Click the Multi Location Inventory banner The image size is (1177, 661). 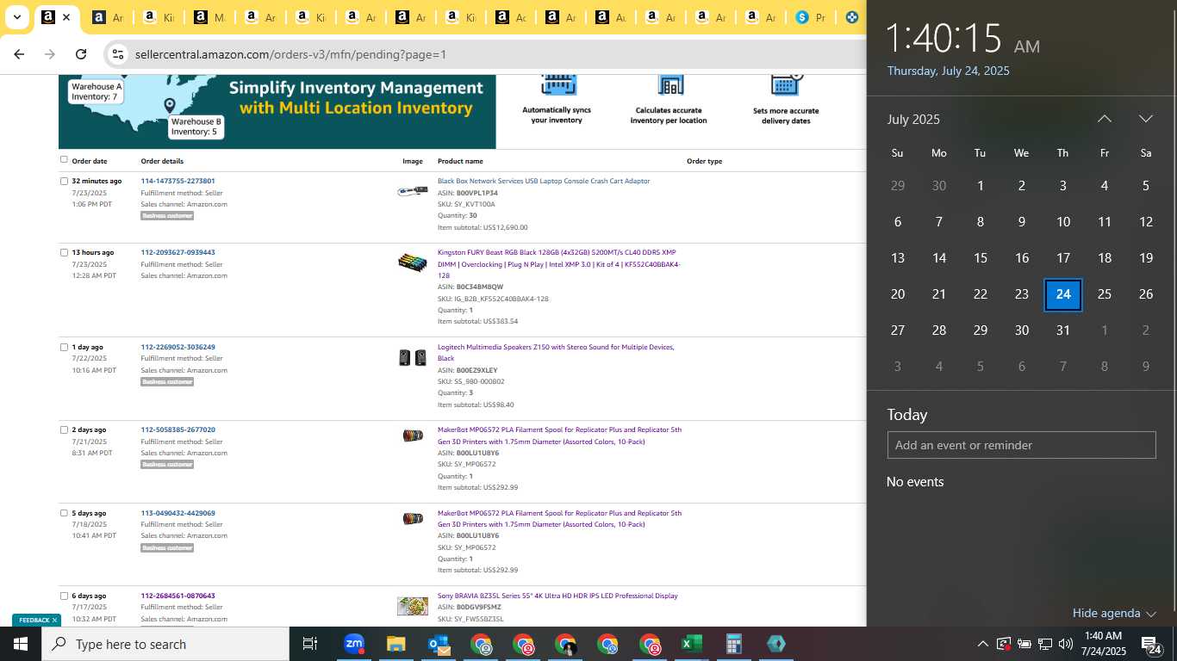pos(277,111)
